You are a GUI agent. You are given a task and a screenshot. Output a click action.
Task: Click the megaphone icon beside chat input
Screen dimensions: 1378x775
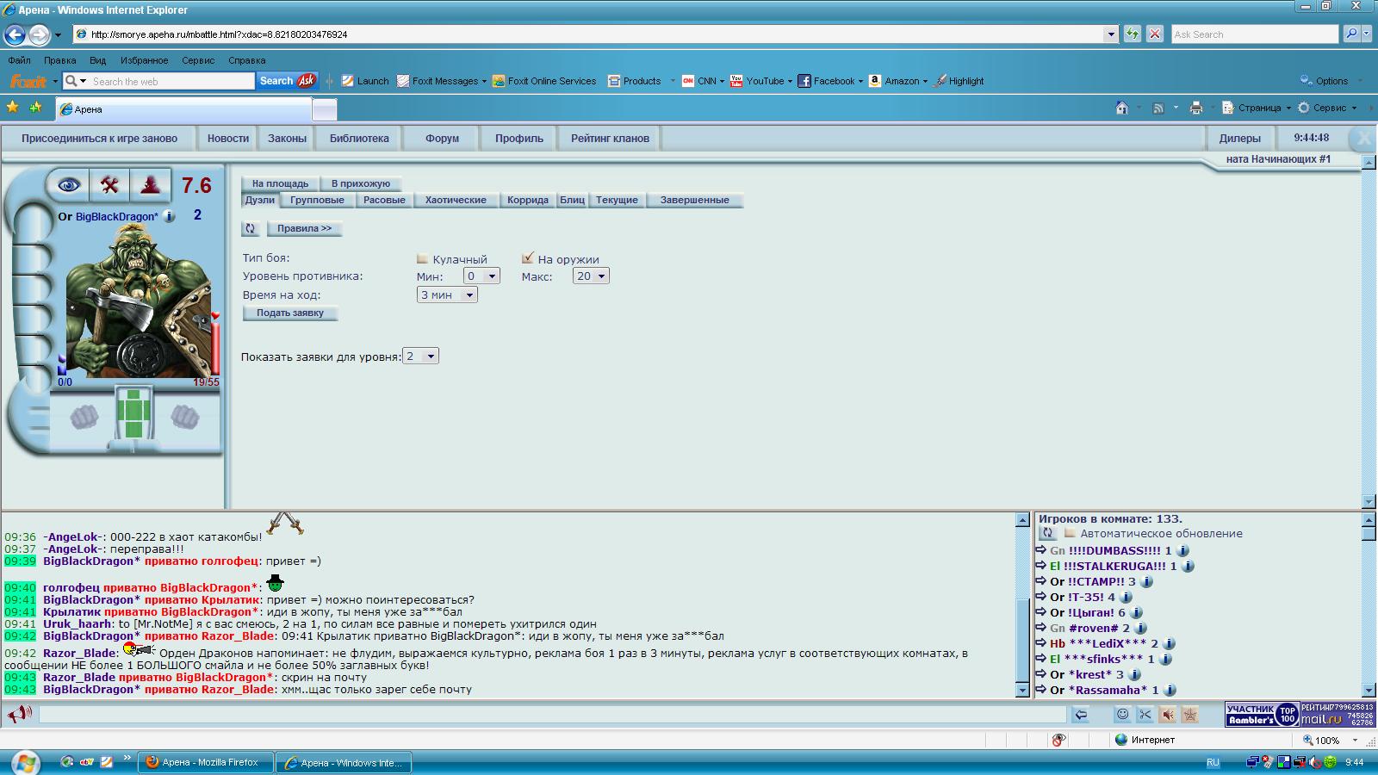tap(19, 714)
